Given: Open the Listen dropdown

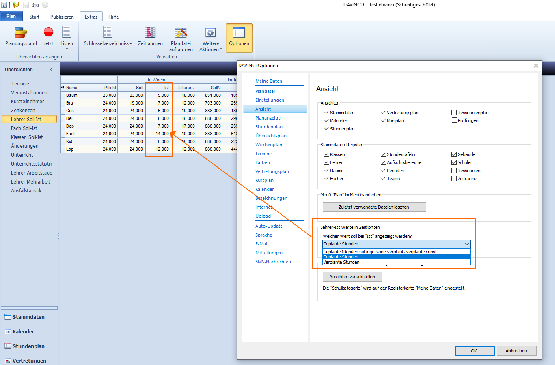Looking at the screenshot, I should 67,38.
